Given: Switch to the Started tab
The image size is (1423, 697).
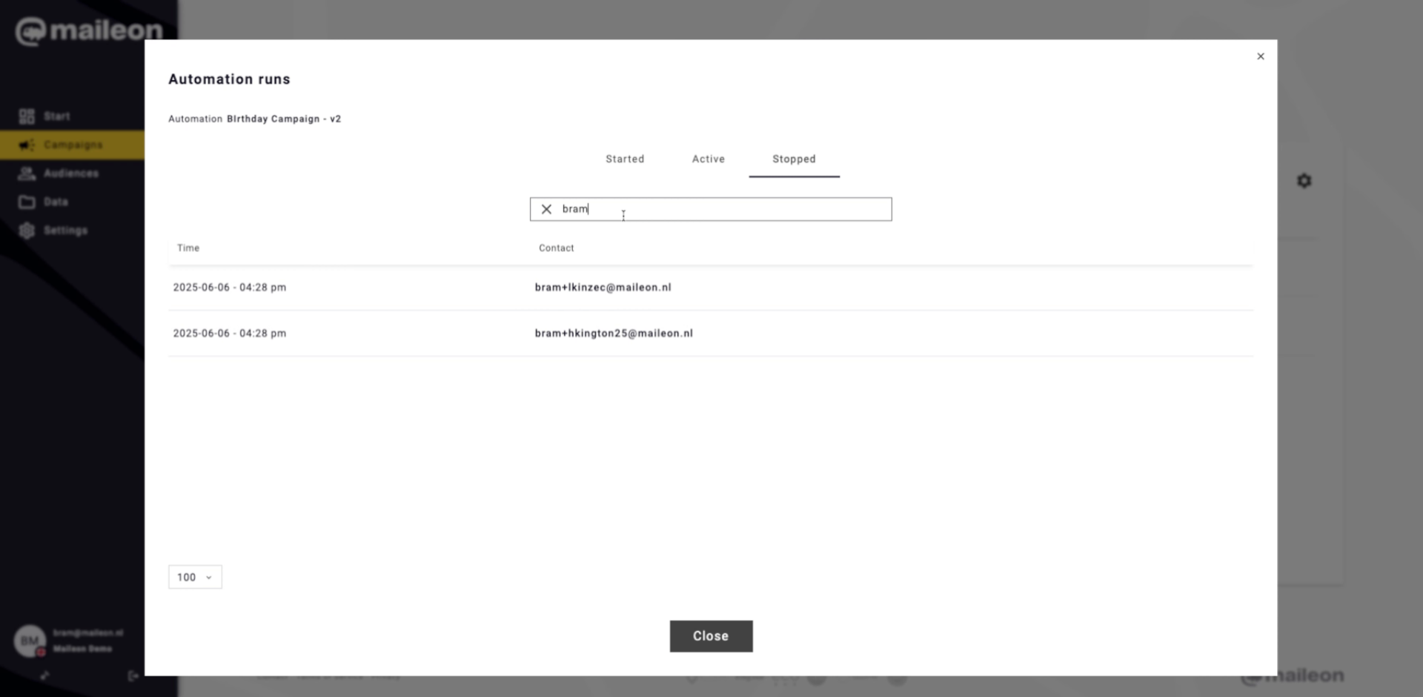Looking at the screenshot, I should point(624,159).
